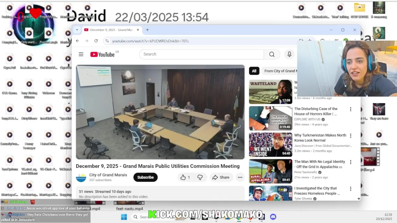
Task: Close the December 9, 2025 tab
Action: [138, 30]
